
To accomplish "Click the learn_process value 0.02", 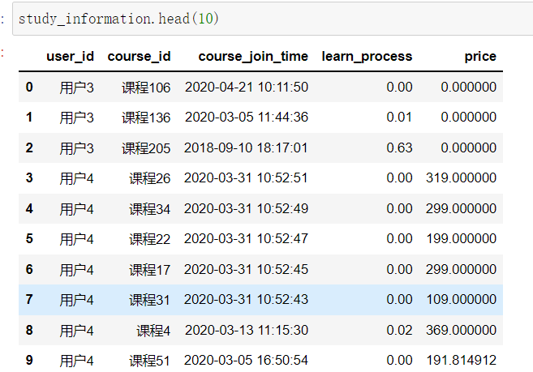I will click(x=399, y=330).
